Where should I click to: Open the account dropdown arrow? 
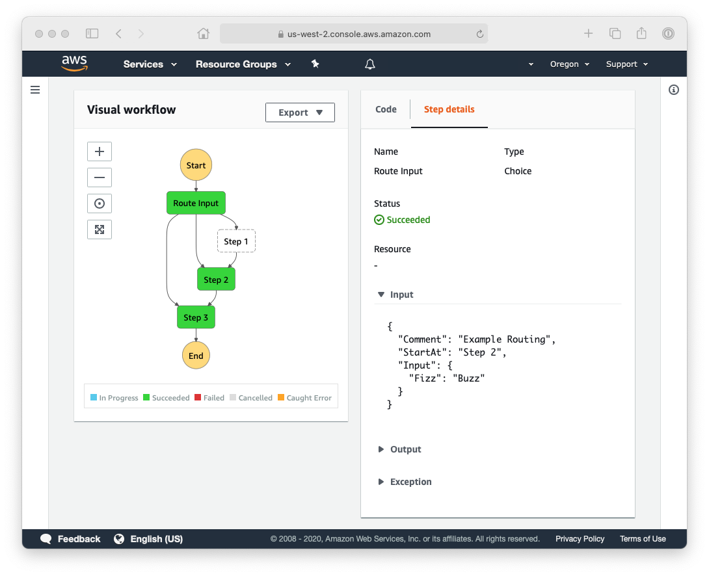tap(531, 64)
